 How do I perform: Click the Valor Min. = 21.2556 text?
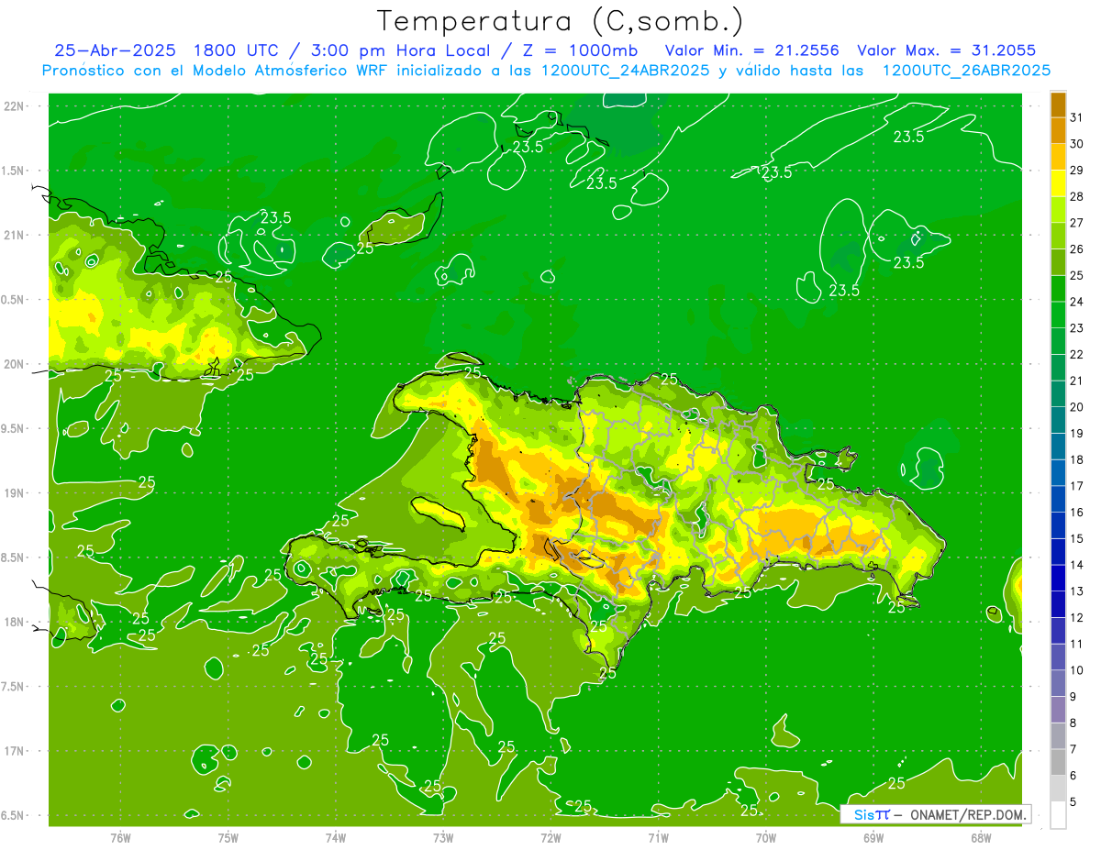tap(751, 50)
